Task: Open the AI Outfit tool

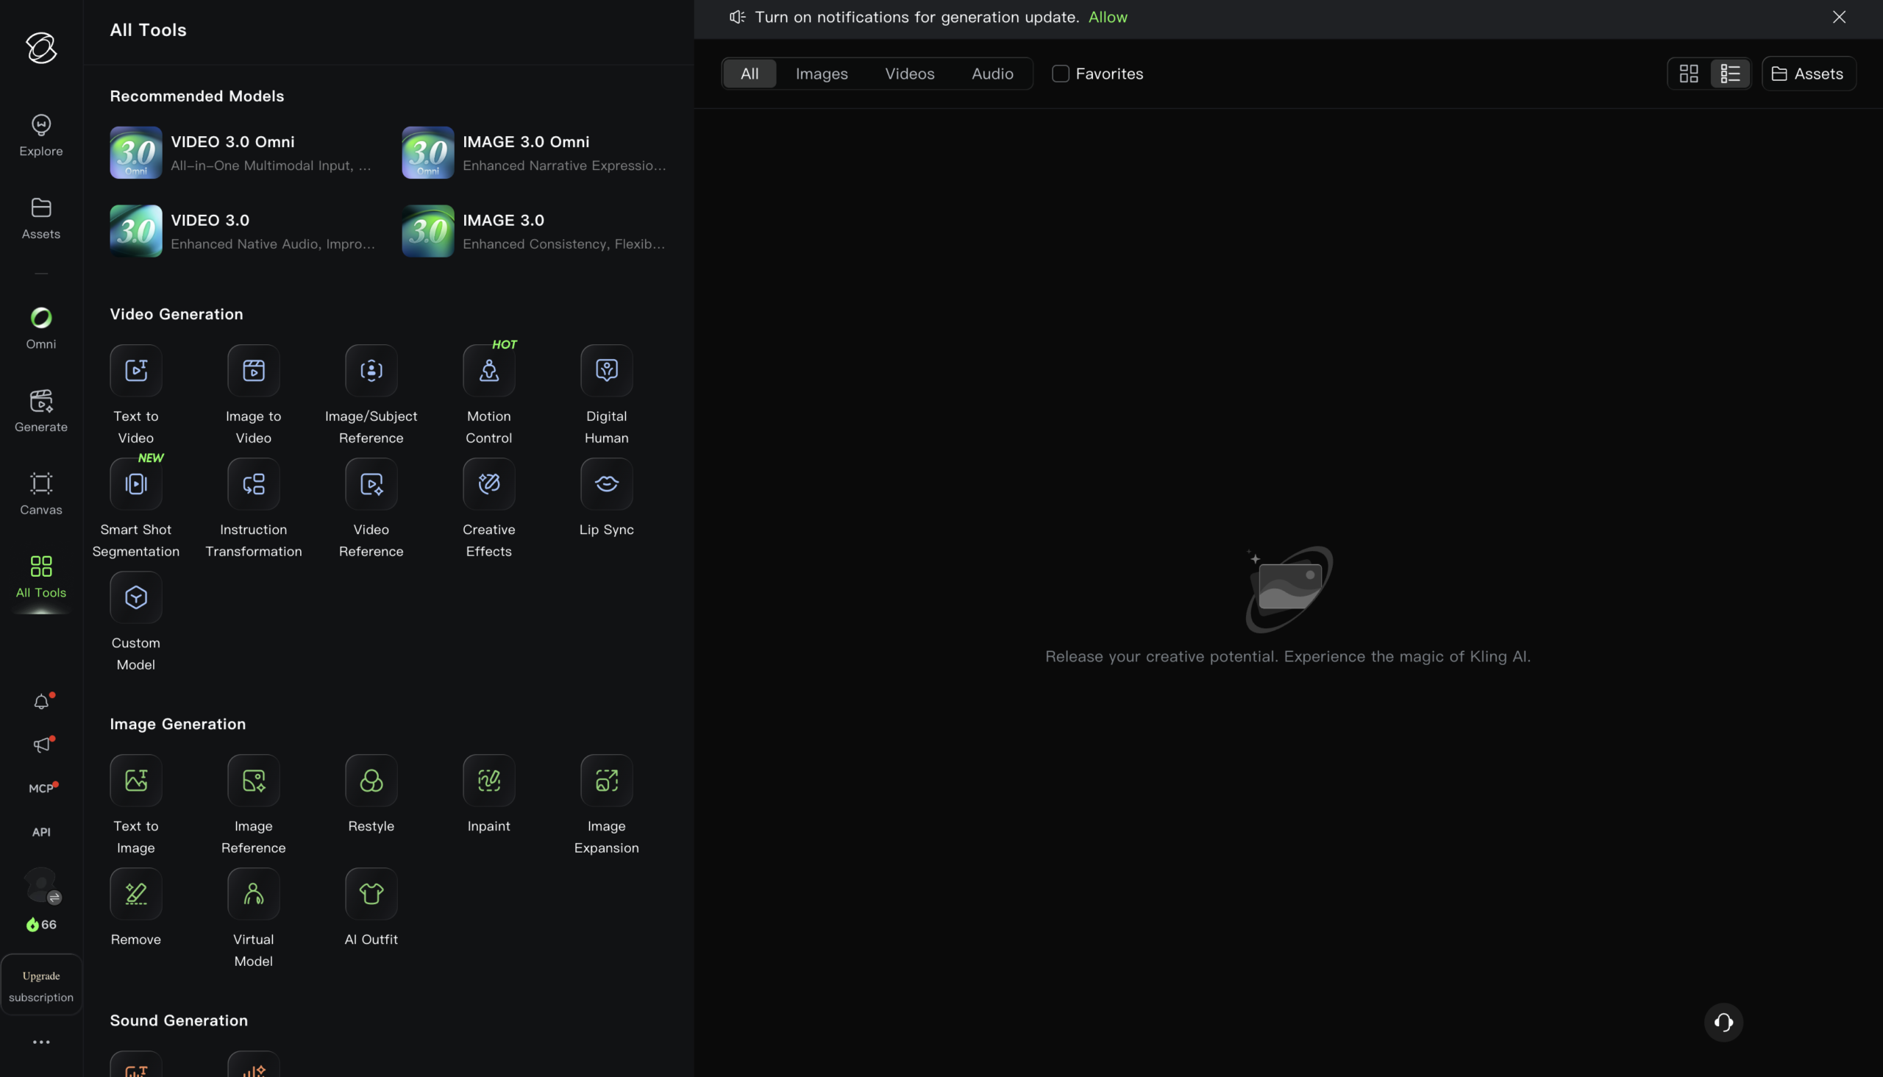Action: point(371,908)
